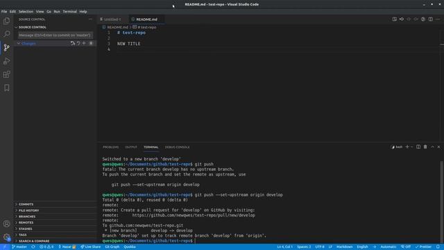The image size is (444, 250).
Task: Open preview to the side icon
Action: [x=395, y=19]
